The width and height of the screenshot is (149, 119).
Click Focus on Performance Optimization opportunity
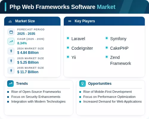[x=109, y=97]
